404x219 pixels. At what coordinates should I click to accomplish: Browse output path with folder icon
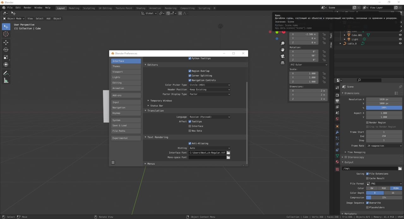tap(400, 169)
